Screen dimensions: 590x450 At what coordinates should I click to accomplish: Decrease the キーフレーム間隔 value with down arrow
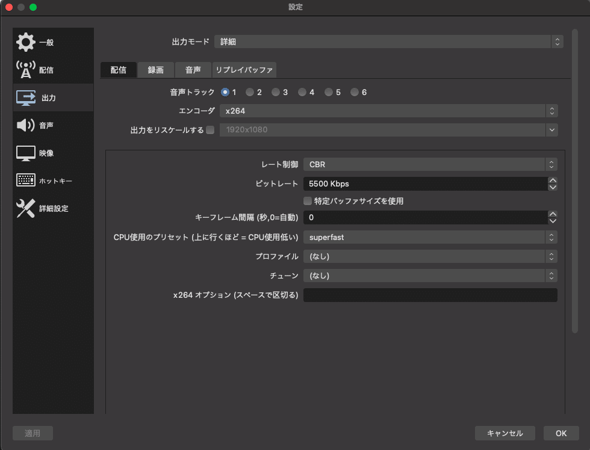tap(553, 221)
